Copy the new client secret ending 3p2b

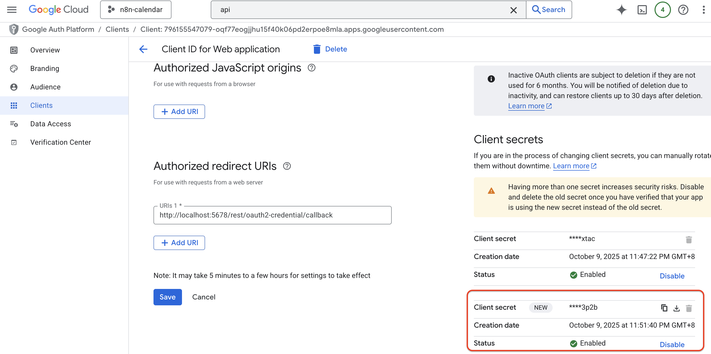(x=664, y=308)
